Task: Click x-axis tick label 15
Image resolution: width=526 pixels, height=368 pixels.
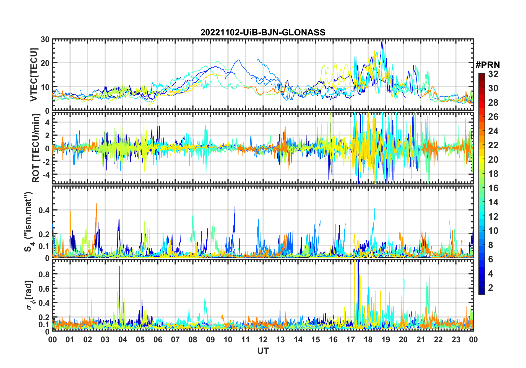Action: [316, 340]
